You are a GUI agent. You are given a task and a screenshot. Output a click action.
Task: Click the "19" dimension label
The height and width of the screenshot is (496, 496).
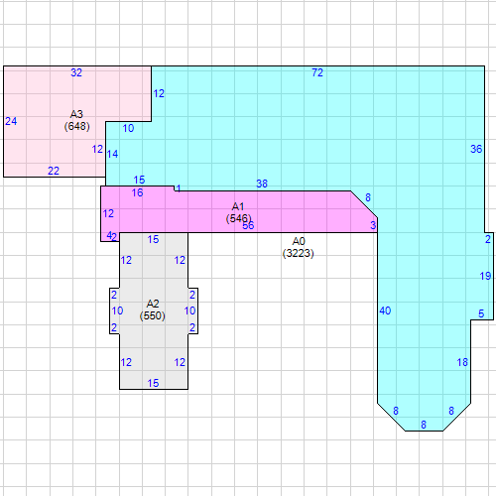coord(485,276)
